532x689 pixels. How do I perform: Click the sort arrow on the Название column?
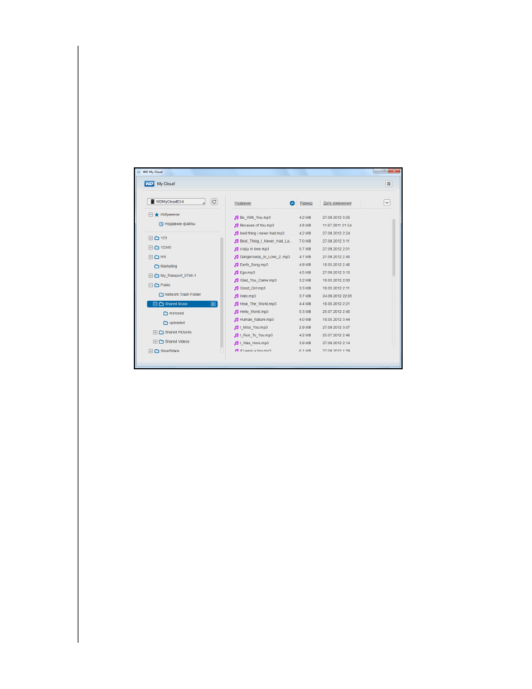(292, 203)
